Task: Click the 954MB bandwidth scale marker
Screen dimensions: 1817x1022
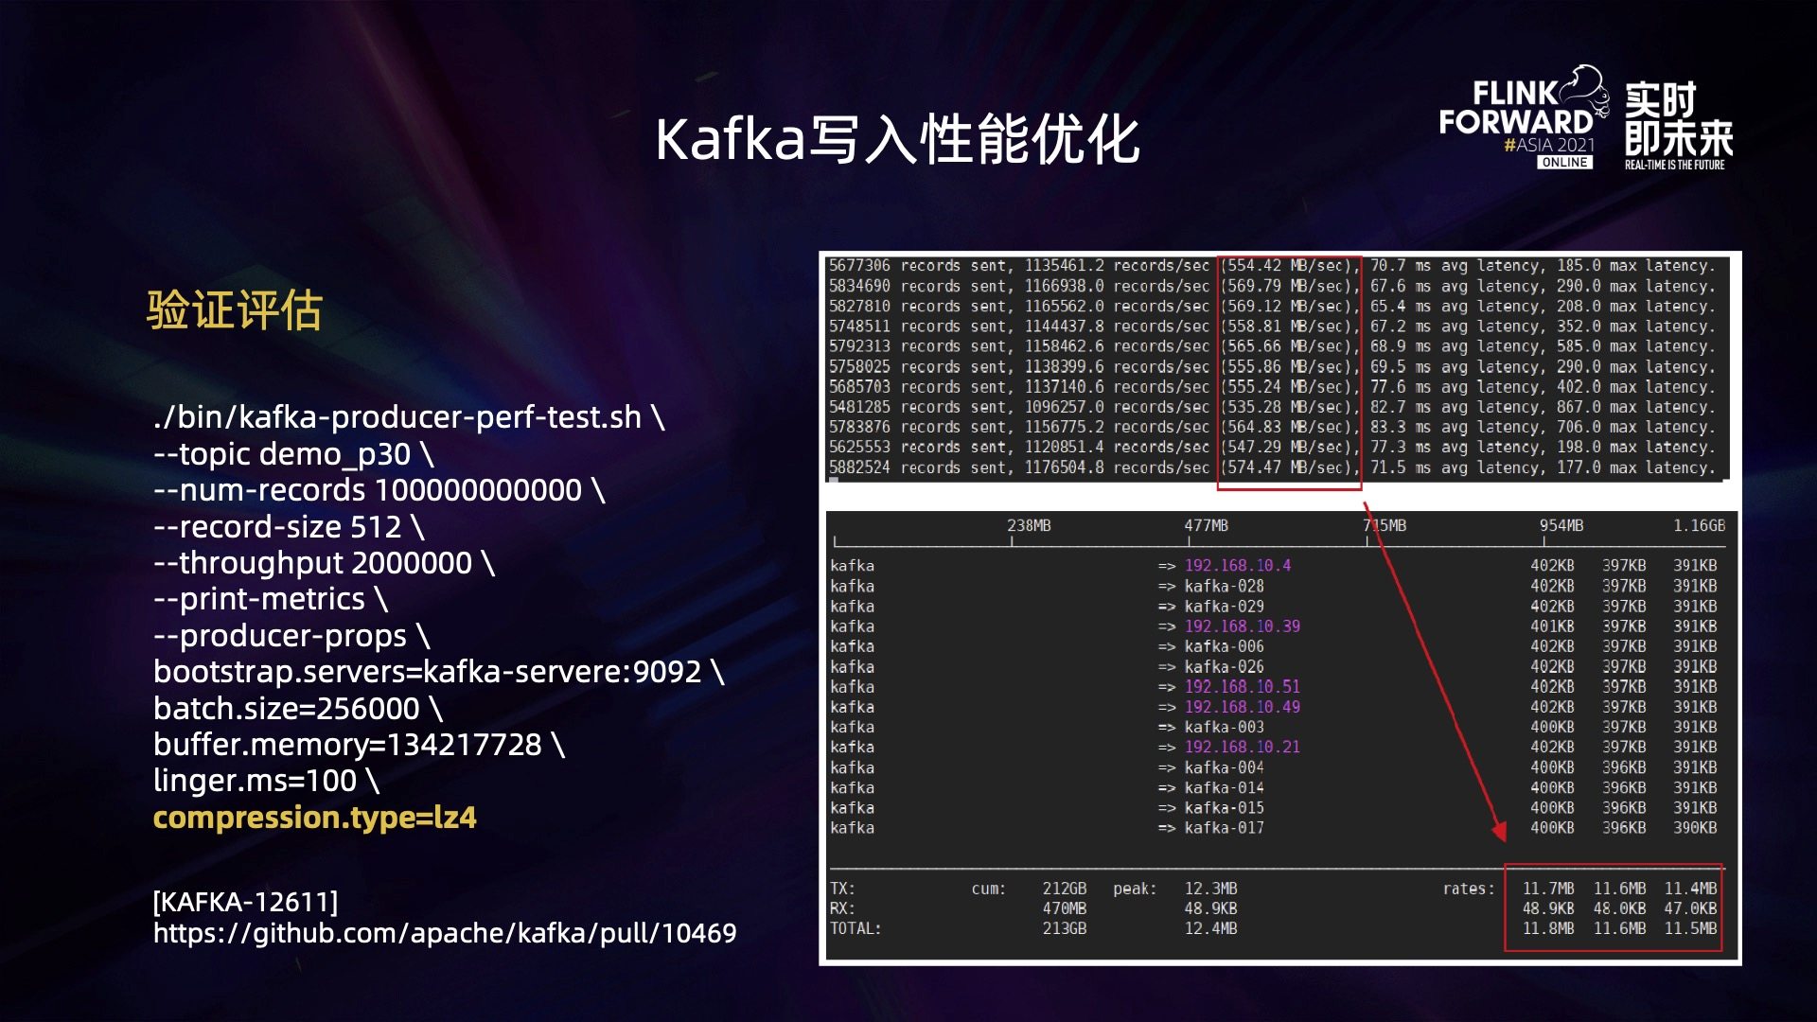Action: tap(1561, 525)
